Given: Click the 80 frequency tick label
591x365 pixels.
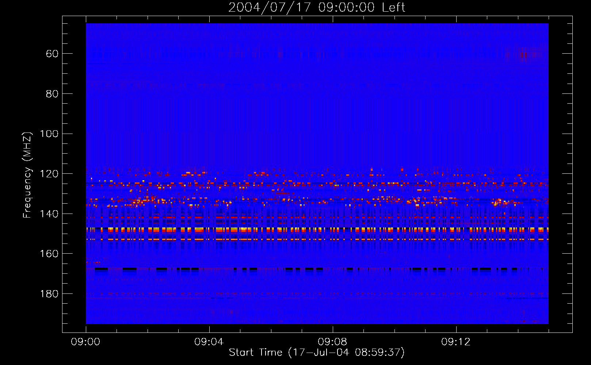Looking at the screenshot, I should pyautogui.click(x=52, y=94).
